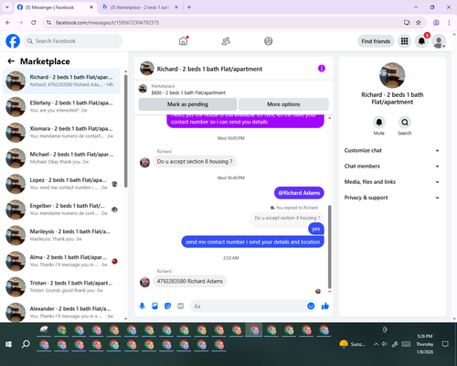Open Tristan conversation
This screenshot has height=366, width=457.
click(x=61, y=286)
